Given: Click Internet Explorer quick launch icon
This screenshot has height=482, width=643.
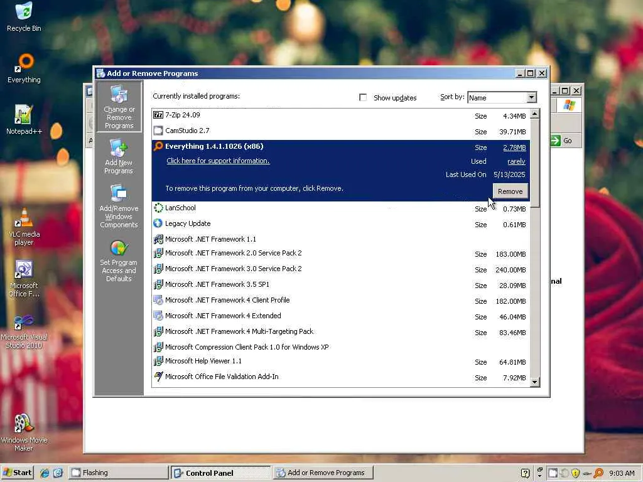Looking at the screenshot, I should tap(45, 473).
